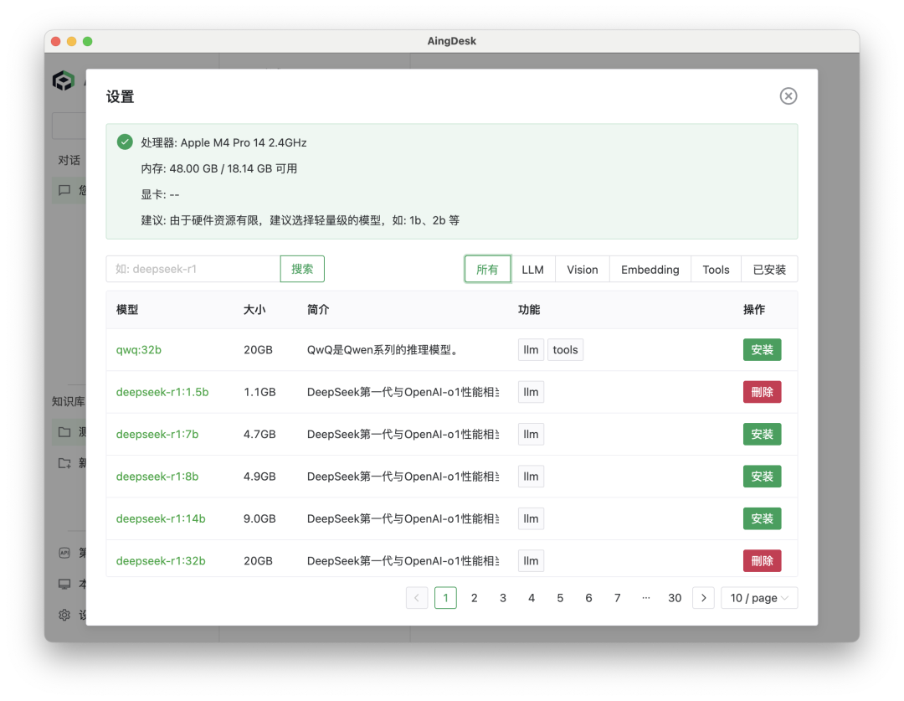The height and width of the screenshot is (701, 904).
Task: Filter models by the LLM tab
Action: (x=532, y=270)
